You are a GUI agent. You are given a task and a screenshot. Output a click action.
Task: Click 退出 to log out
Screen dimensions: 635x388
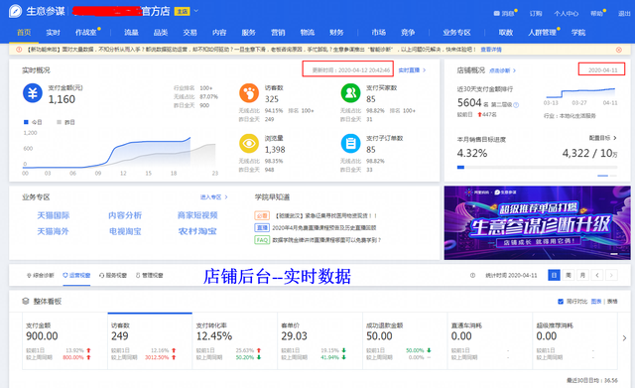tap(624, 13)
